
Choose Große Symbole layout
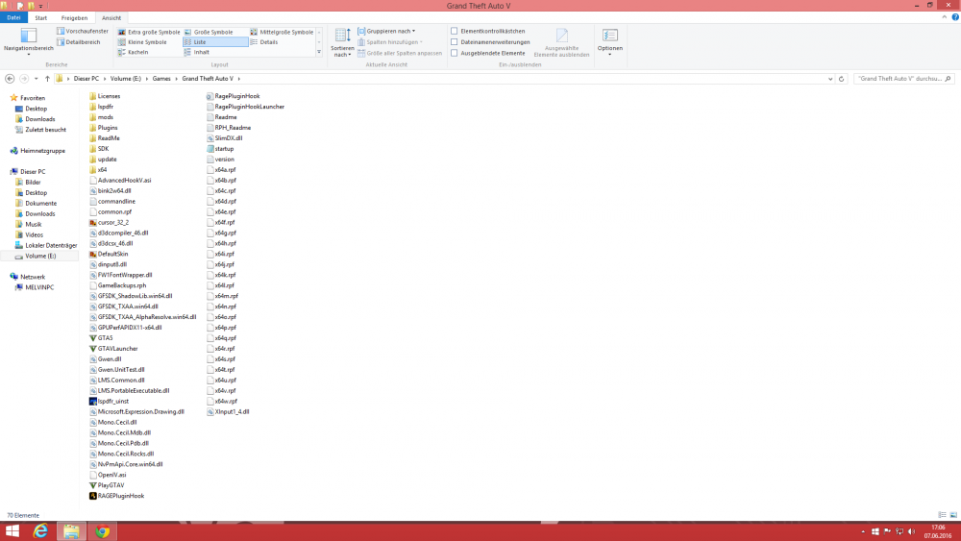[209, 32]
